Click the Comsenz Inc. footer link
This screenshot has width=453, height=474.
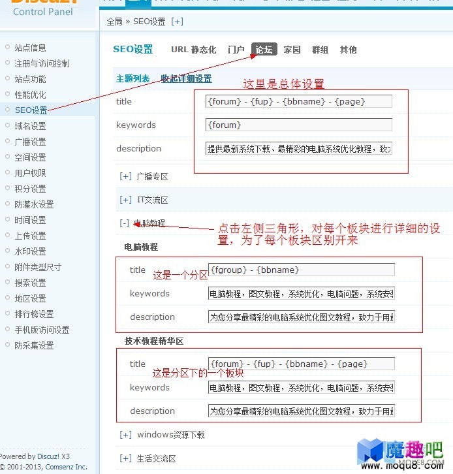[66, 467]
